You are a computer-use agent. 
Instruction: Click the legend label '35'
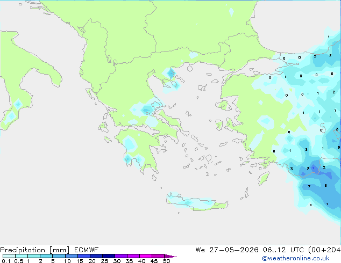(129, 261)
